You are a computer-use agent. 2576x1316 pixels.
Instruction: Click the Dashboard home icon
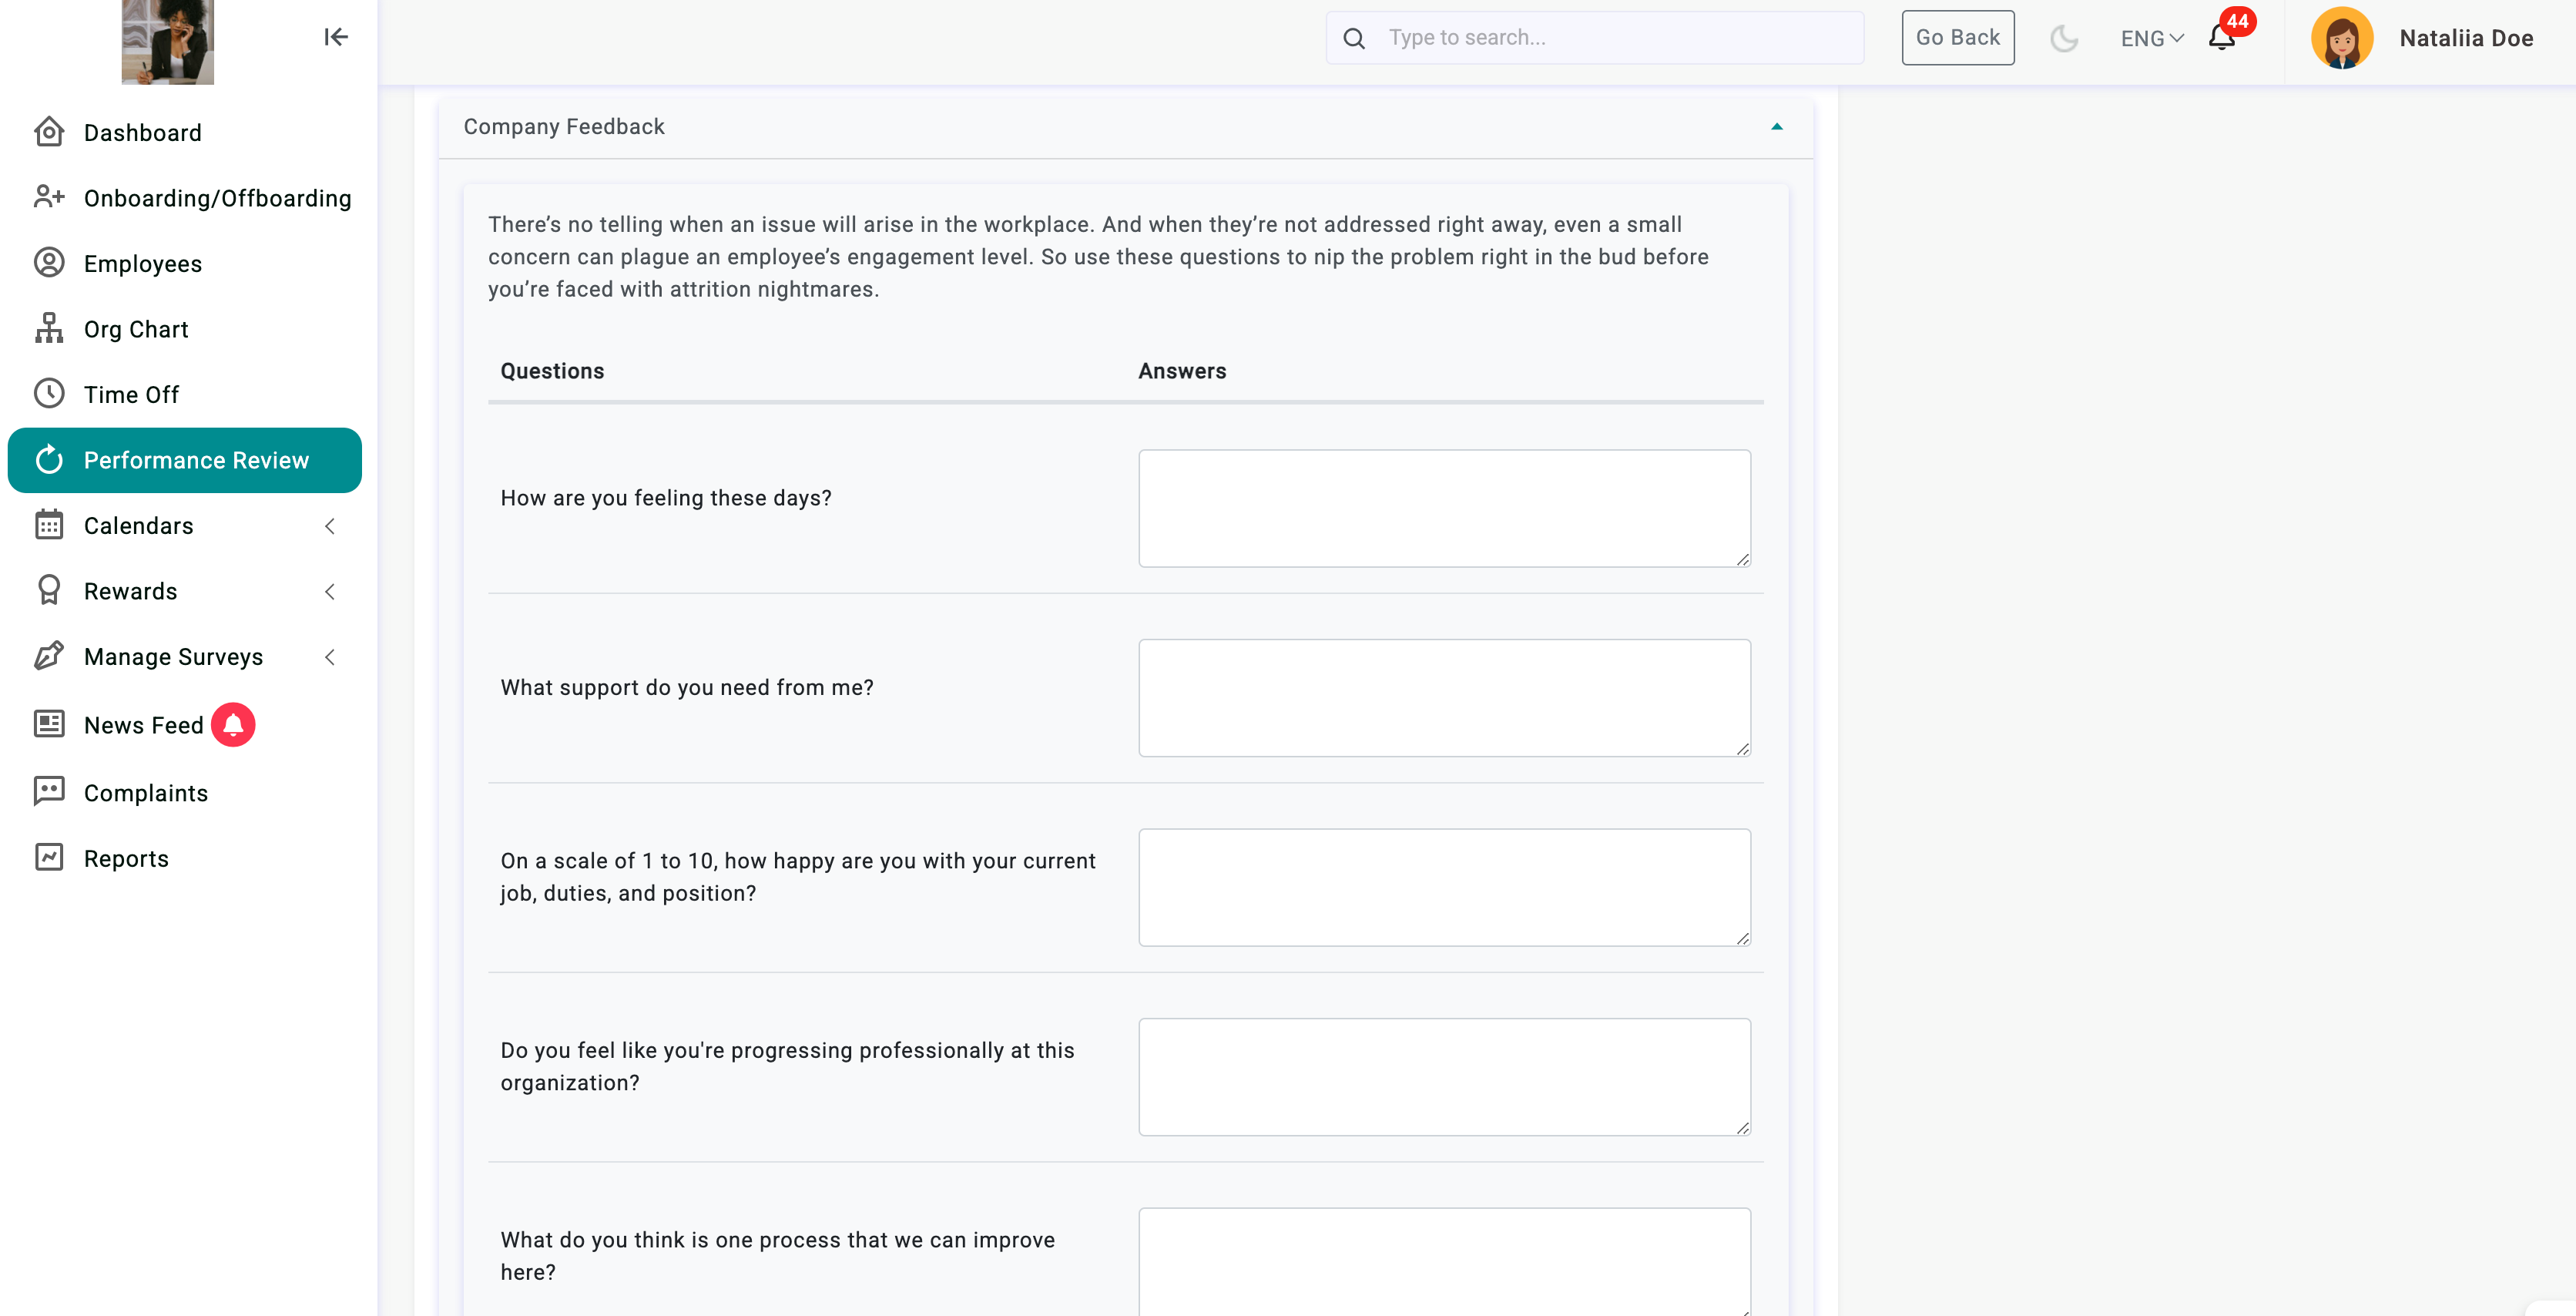point(49,132)
